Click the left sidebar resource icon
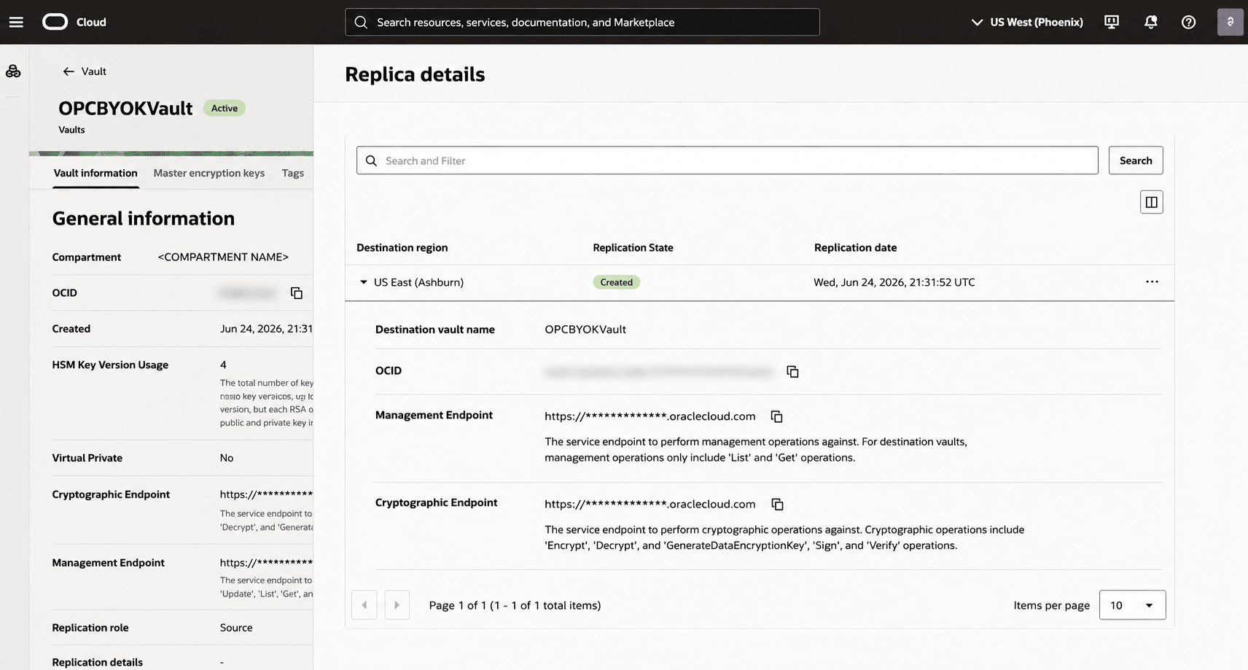Viewport: 1248px width, 670px height. [13, 71]
